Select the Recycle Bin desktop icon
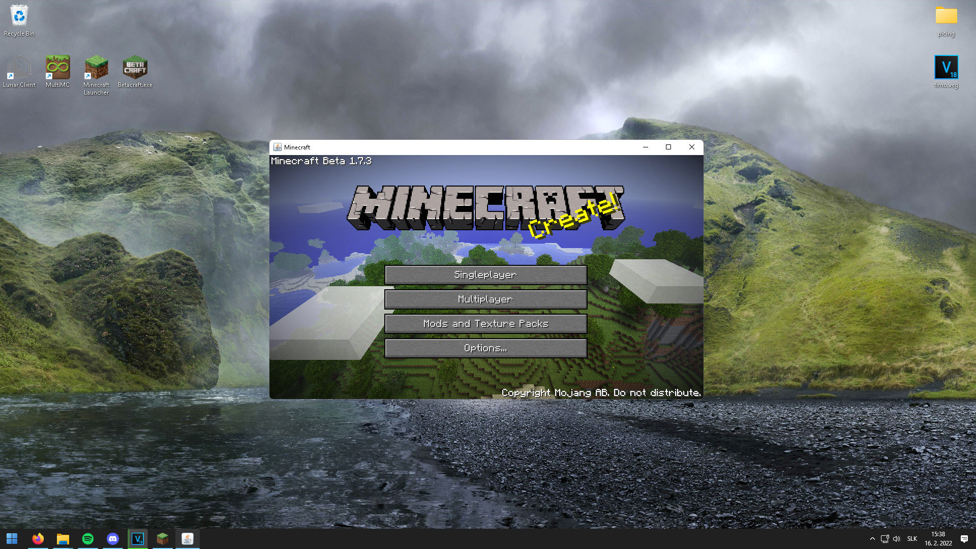976x549 pixels. (x=19, y=20)
